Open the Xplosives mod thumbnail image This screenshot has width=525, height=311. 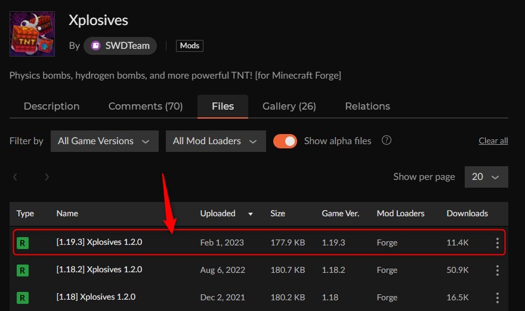click(32, 34)
